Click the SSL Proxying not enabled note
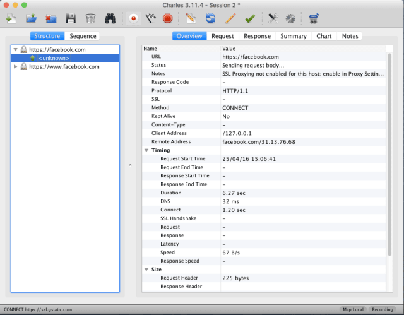 (x=303, y=74)
